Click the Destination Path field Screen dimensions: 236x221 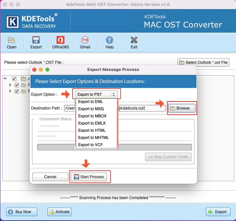point(115,108)
